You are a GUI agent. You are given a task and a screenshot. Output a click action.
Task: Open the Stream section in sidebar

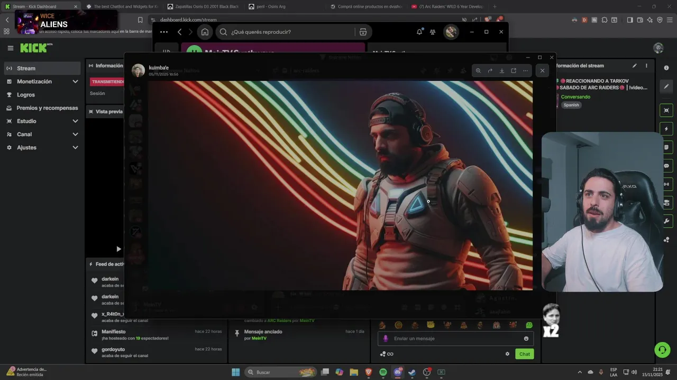pyautogui.click(x=42, y=68)
